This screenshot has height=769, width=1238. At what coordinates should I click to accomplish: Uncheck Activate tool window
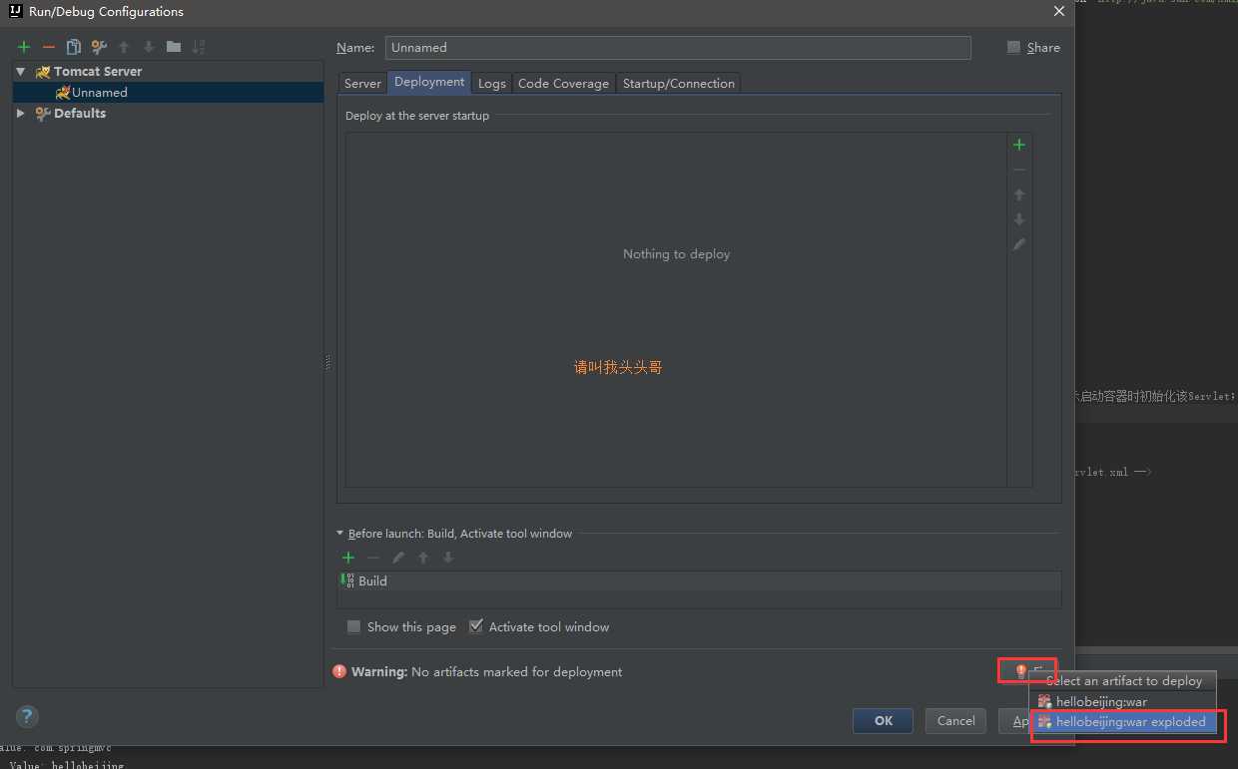tap(476, 626)
